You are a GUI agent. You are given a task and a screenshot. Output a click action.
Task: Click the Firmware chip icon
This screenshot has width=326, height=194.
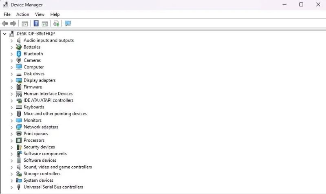pos(19,87)
